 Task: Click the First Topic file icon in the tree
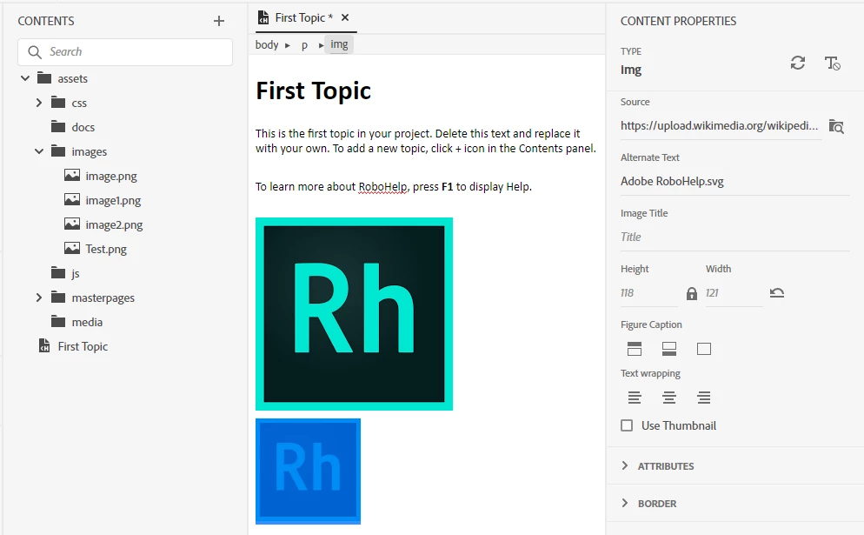[x=44, y=346]
